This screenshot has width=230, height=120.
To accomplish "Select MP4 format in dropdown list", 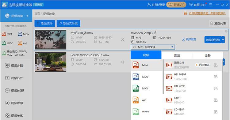I will coord(147,65).
